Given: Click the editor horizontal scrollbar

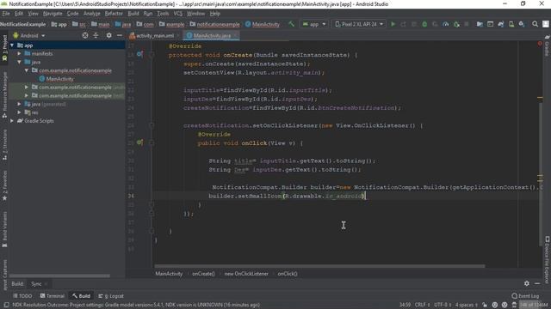Looking at the screenshot, I should 319,266.
